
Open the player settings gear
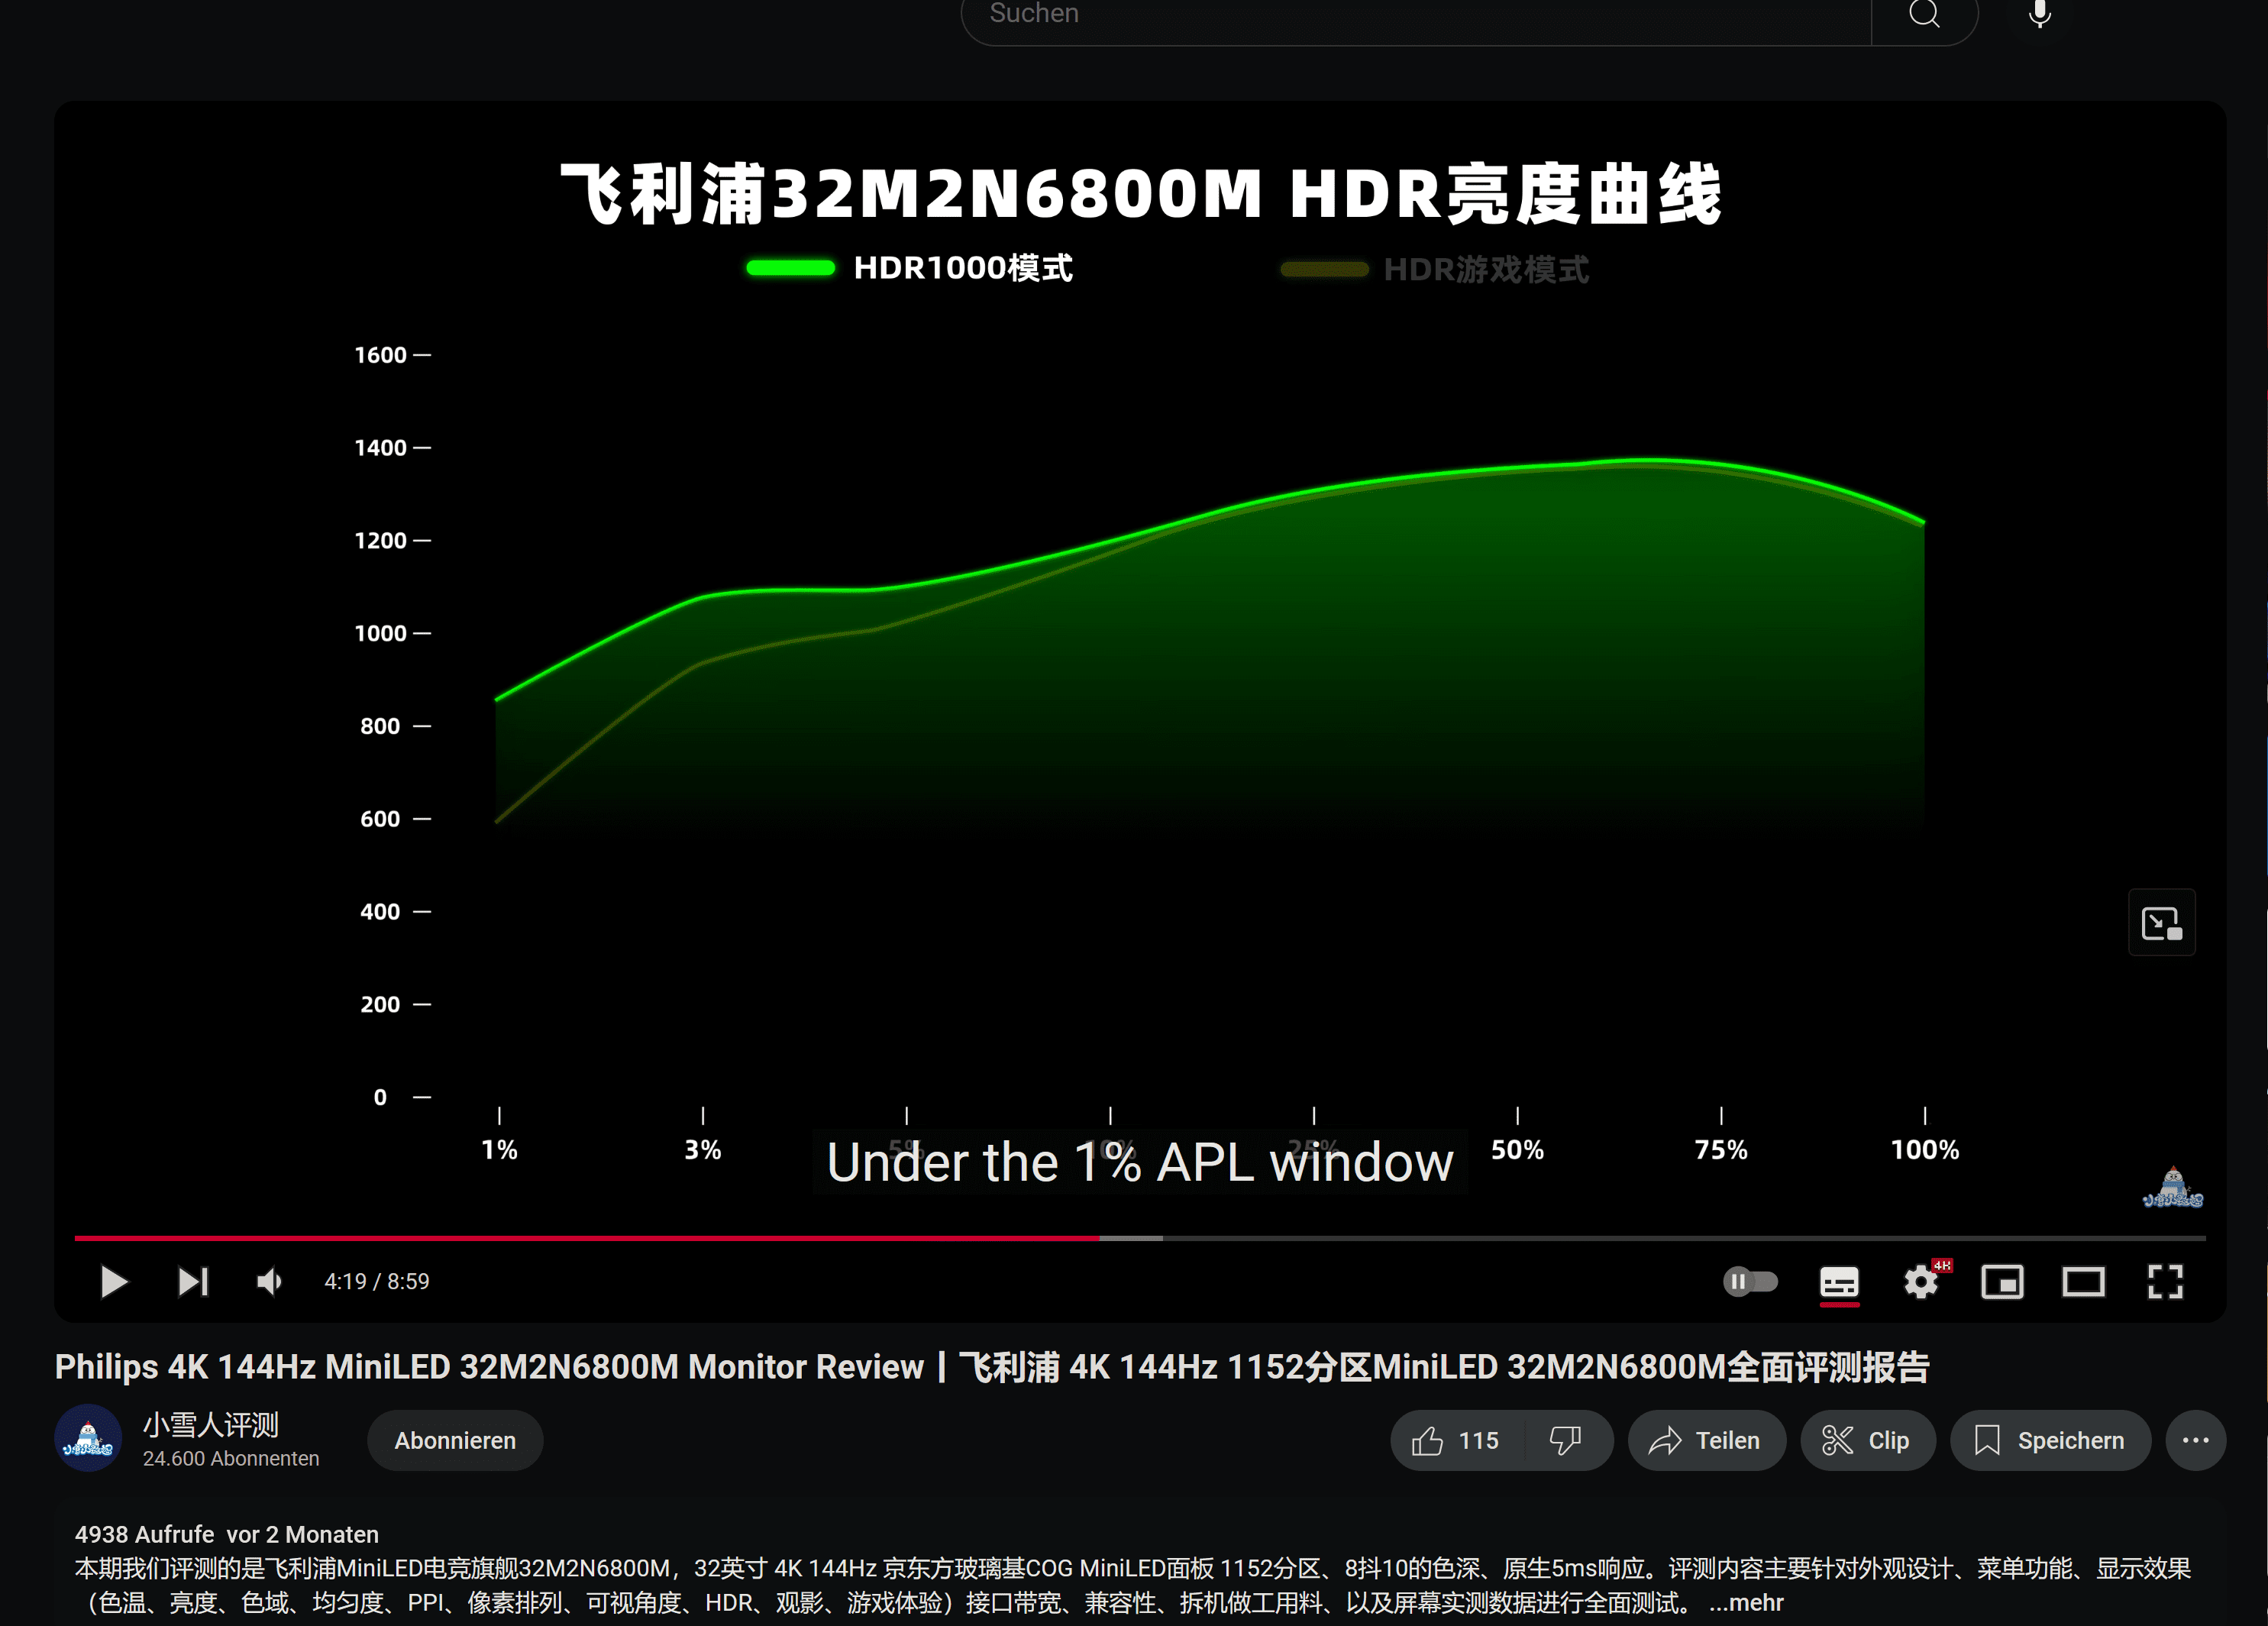(x=1921, y=1281)
